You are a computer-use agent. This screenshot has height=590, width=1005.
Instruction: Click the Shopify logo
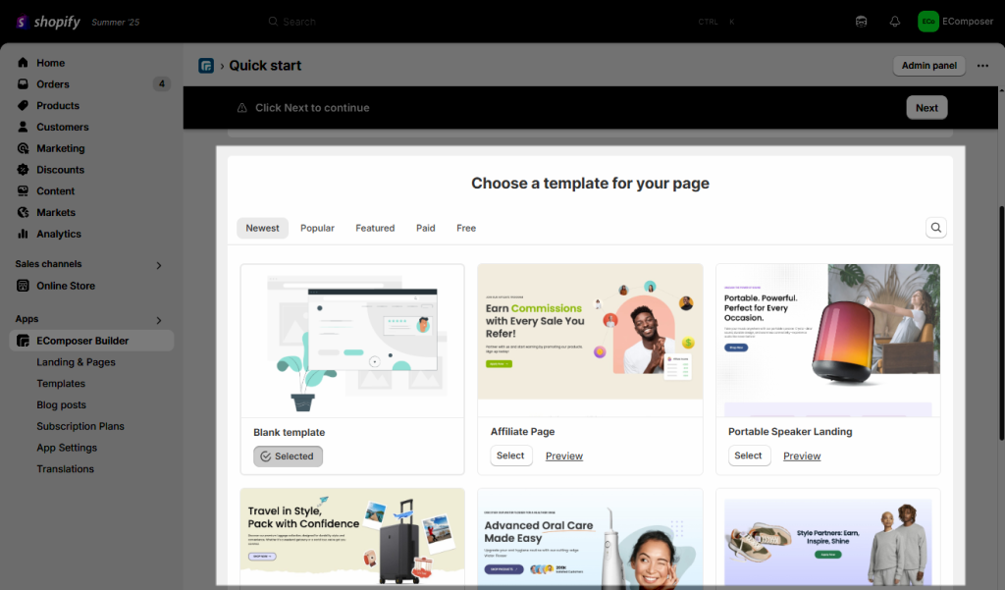point(48,22)
